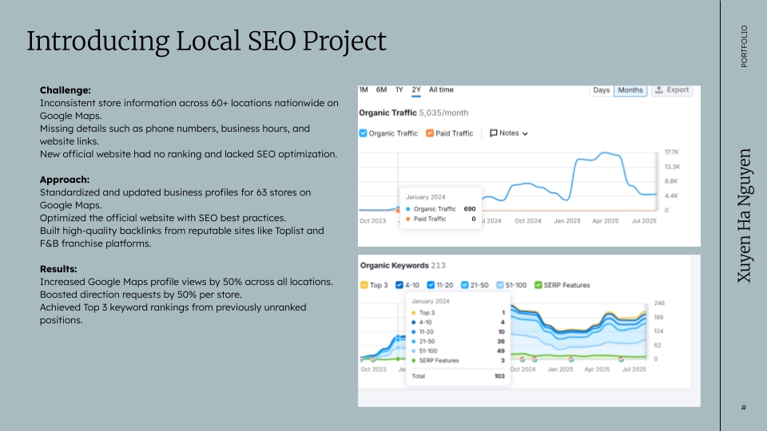
Task: Click the 51-100 row showing 49
Action: [x=458, y=351]
